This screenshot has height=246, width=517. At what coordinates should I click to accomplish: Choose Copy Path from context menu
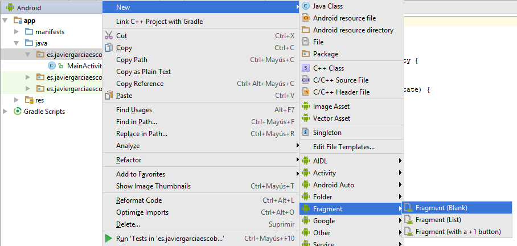click(132, 60)
